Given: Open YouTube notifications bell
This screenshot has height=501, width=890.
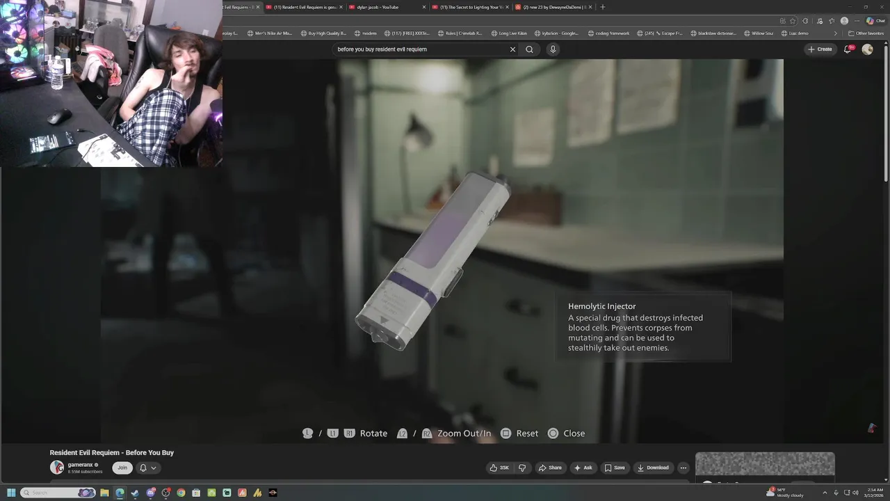Looking at the screenshot, I should pos(848,49).
